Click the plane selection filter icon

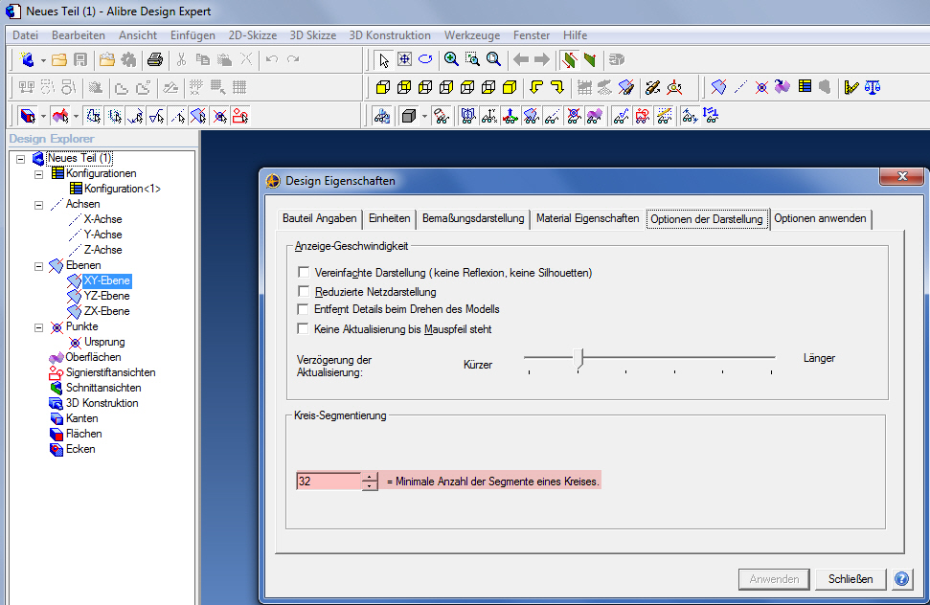[198, 116]
